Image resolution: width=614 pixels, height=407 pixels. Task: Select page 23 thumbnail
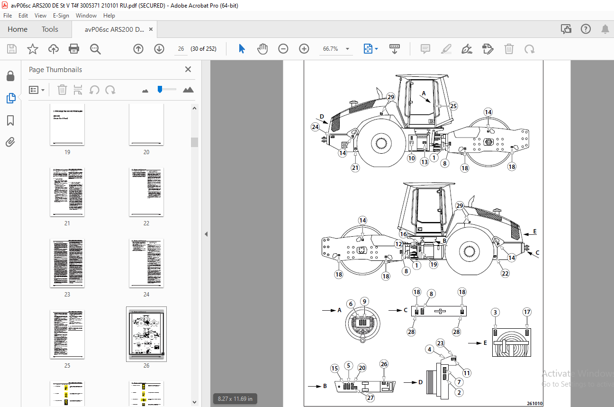(x=67, y=263)
